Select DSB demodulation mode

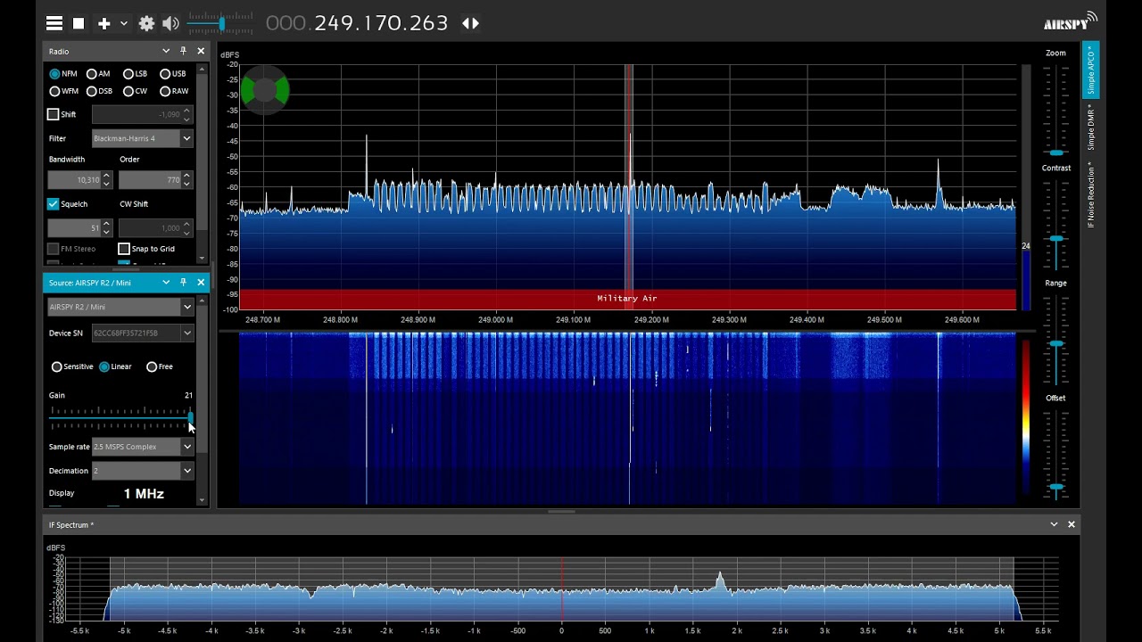99,91
